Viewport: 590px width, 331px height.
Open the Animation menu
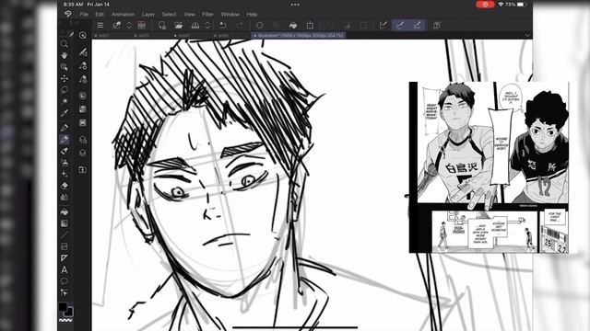coord(123,15)
